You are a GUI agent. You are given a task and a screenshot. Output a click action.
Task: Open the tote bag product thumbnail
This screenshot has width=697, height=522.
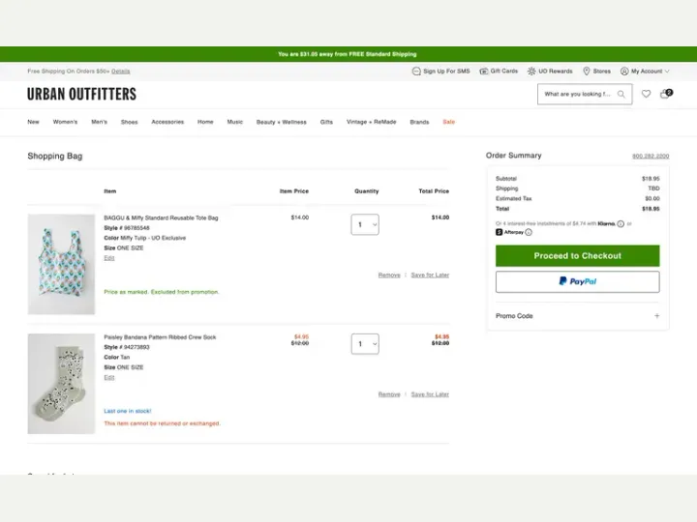[61, 265]
